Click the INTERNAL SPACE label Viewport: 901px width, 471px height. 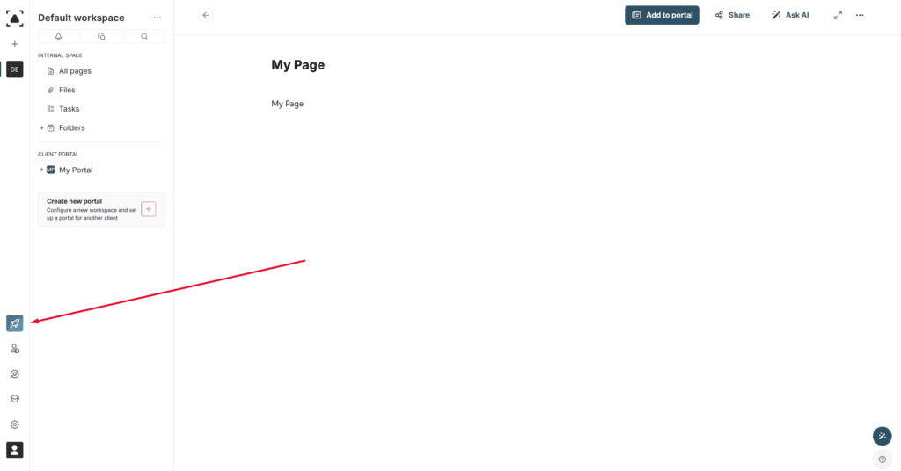click(x=61, y=55)
